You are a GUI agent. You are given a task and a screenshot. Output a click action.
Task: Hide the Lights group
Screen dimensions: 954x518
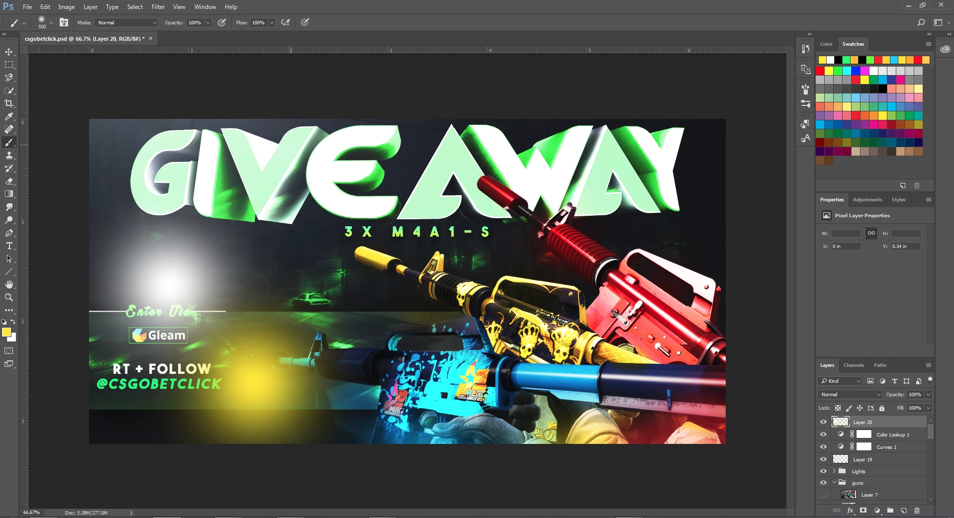click(823, 471)
